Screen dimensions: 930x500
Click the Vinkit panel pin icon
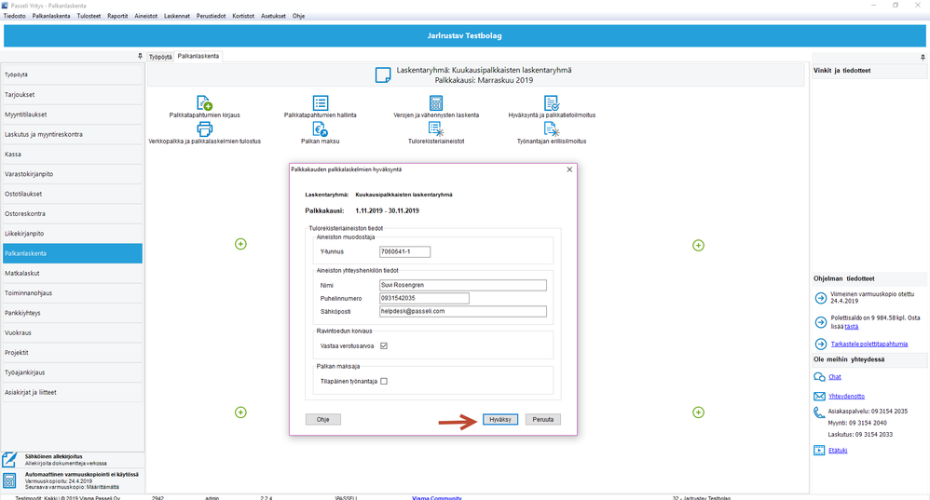(x=923, y=58)
